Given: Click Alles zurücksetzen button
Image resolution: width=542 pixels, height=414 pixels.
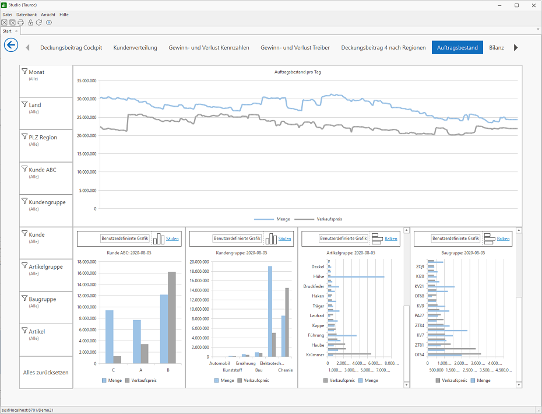Looking at the screenshot, I should click(46, 373).
